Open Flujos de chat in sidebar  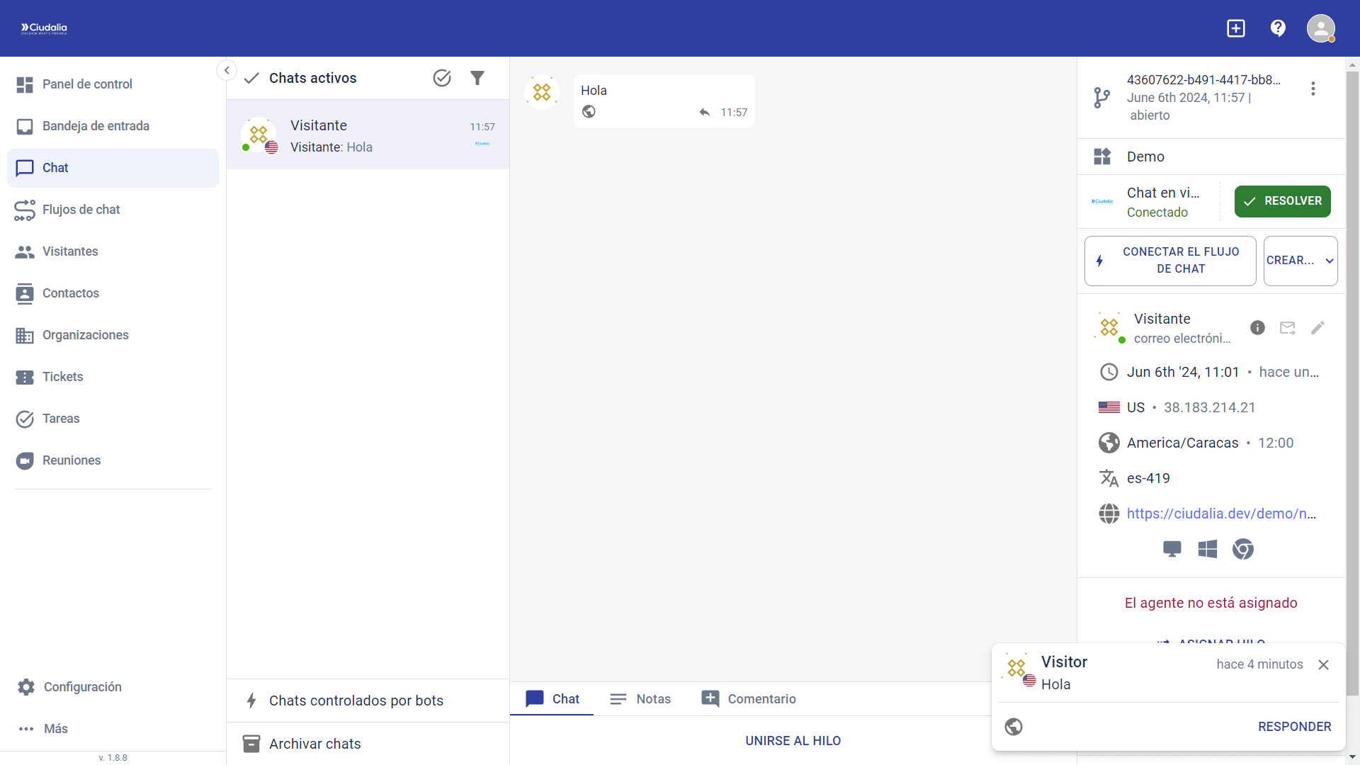click(x=81, y=210)
